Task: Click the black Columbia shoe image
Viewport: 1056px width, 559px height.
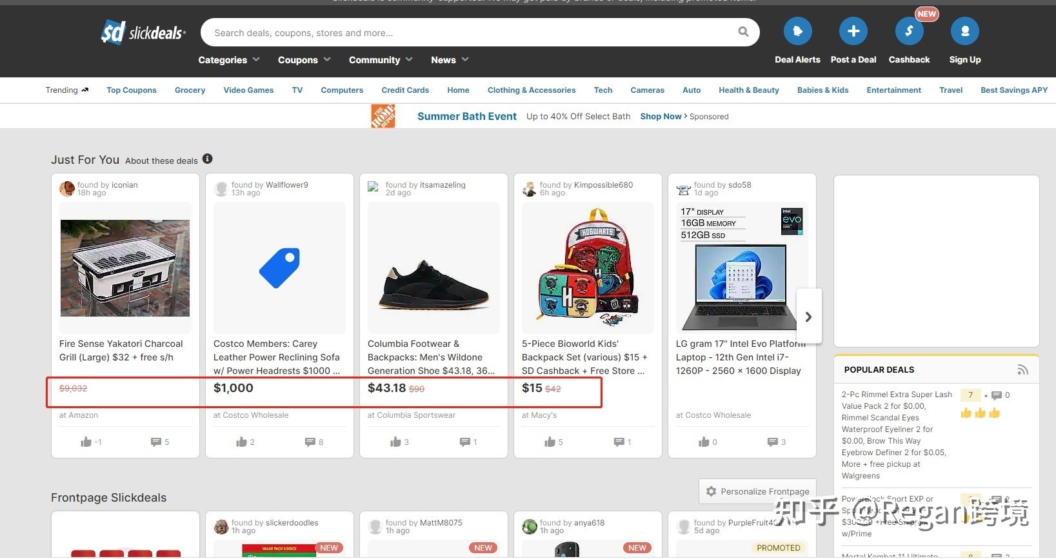Action: [x=433, y=284]
